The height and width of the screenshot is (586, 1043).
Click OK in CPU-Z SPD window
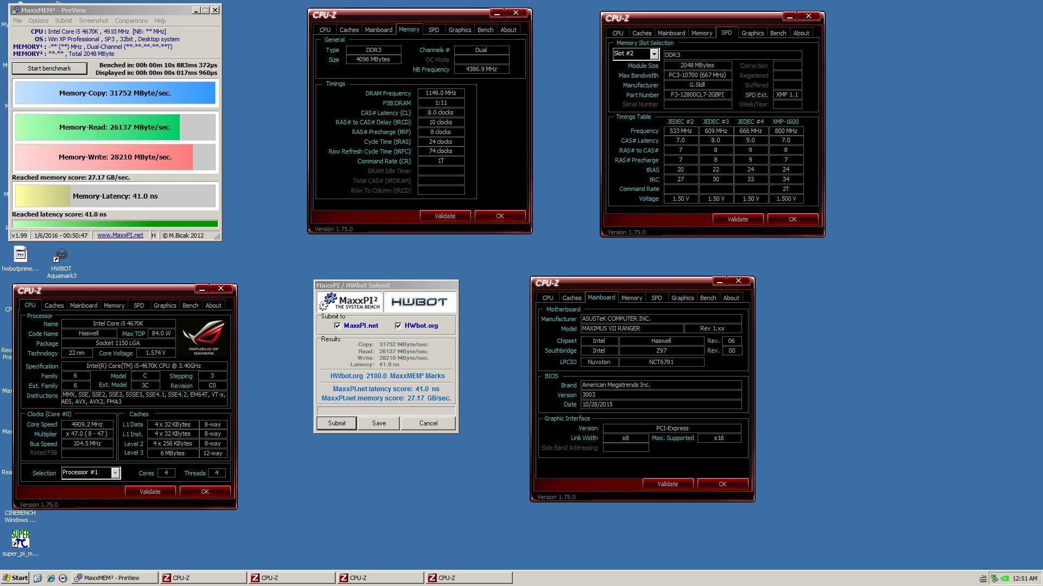click(x=793, y=219)
